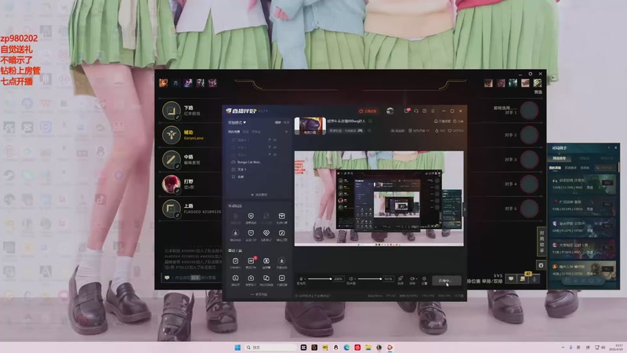
Task: Open the hamburger menu in streaming app title bar
Action: [x=433, y=111]
